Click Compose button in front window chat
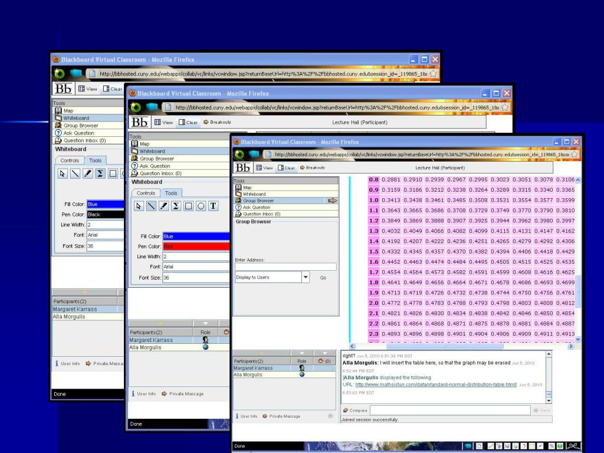Screen dimensions: 604x453 tap(354, 411)
